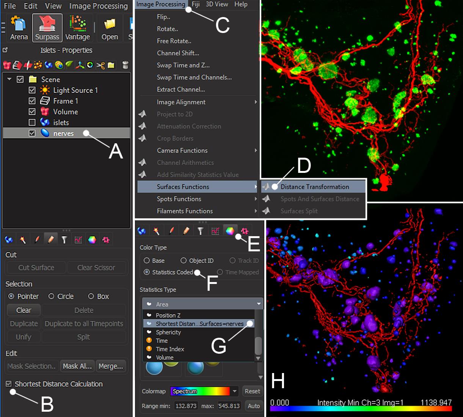The width and height of the screenshot is (463, 417).
Task: Expand the Spots Functions submenu
Action: click(x=198, y=199)
